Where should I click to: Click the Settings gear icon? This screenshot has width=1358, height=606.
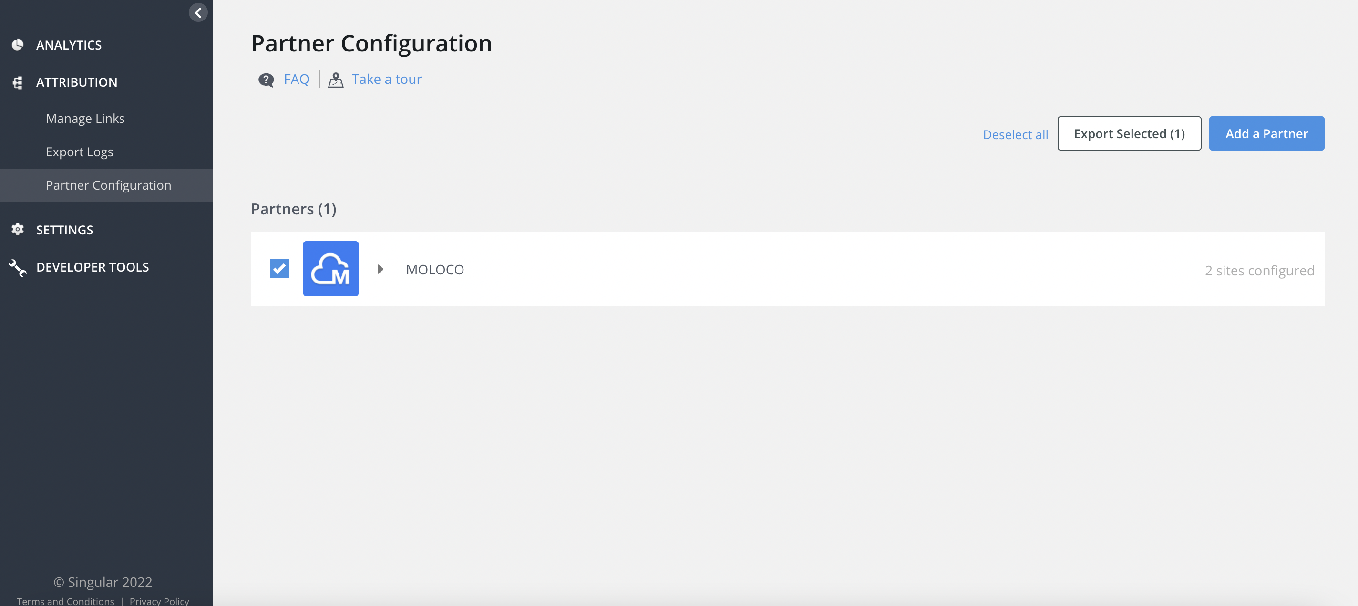pyautogui.click(x=18, y=230)
